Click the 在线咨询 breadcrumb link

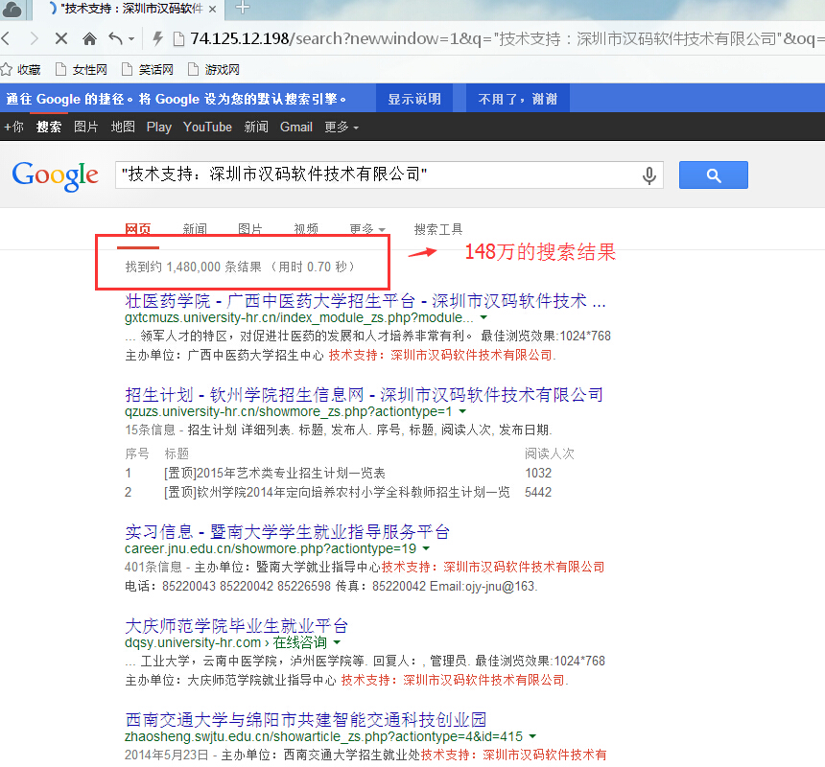[300, 642]
